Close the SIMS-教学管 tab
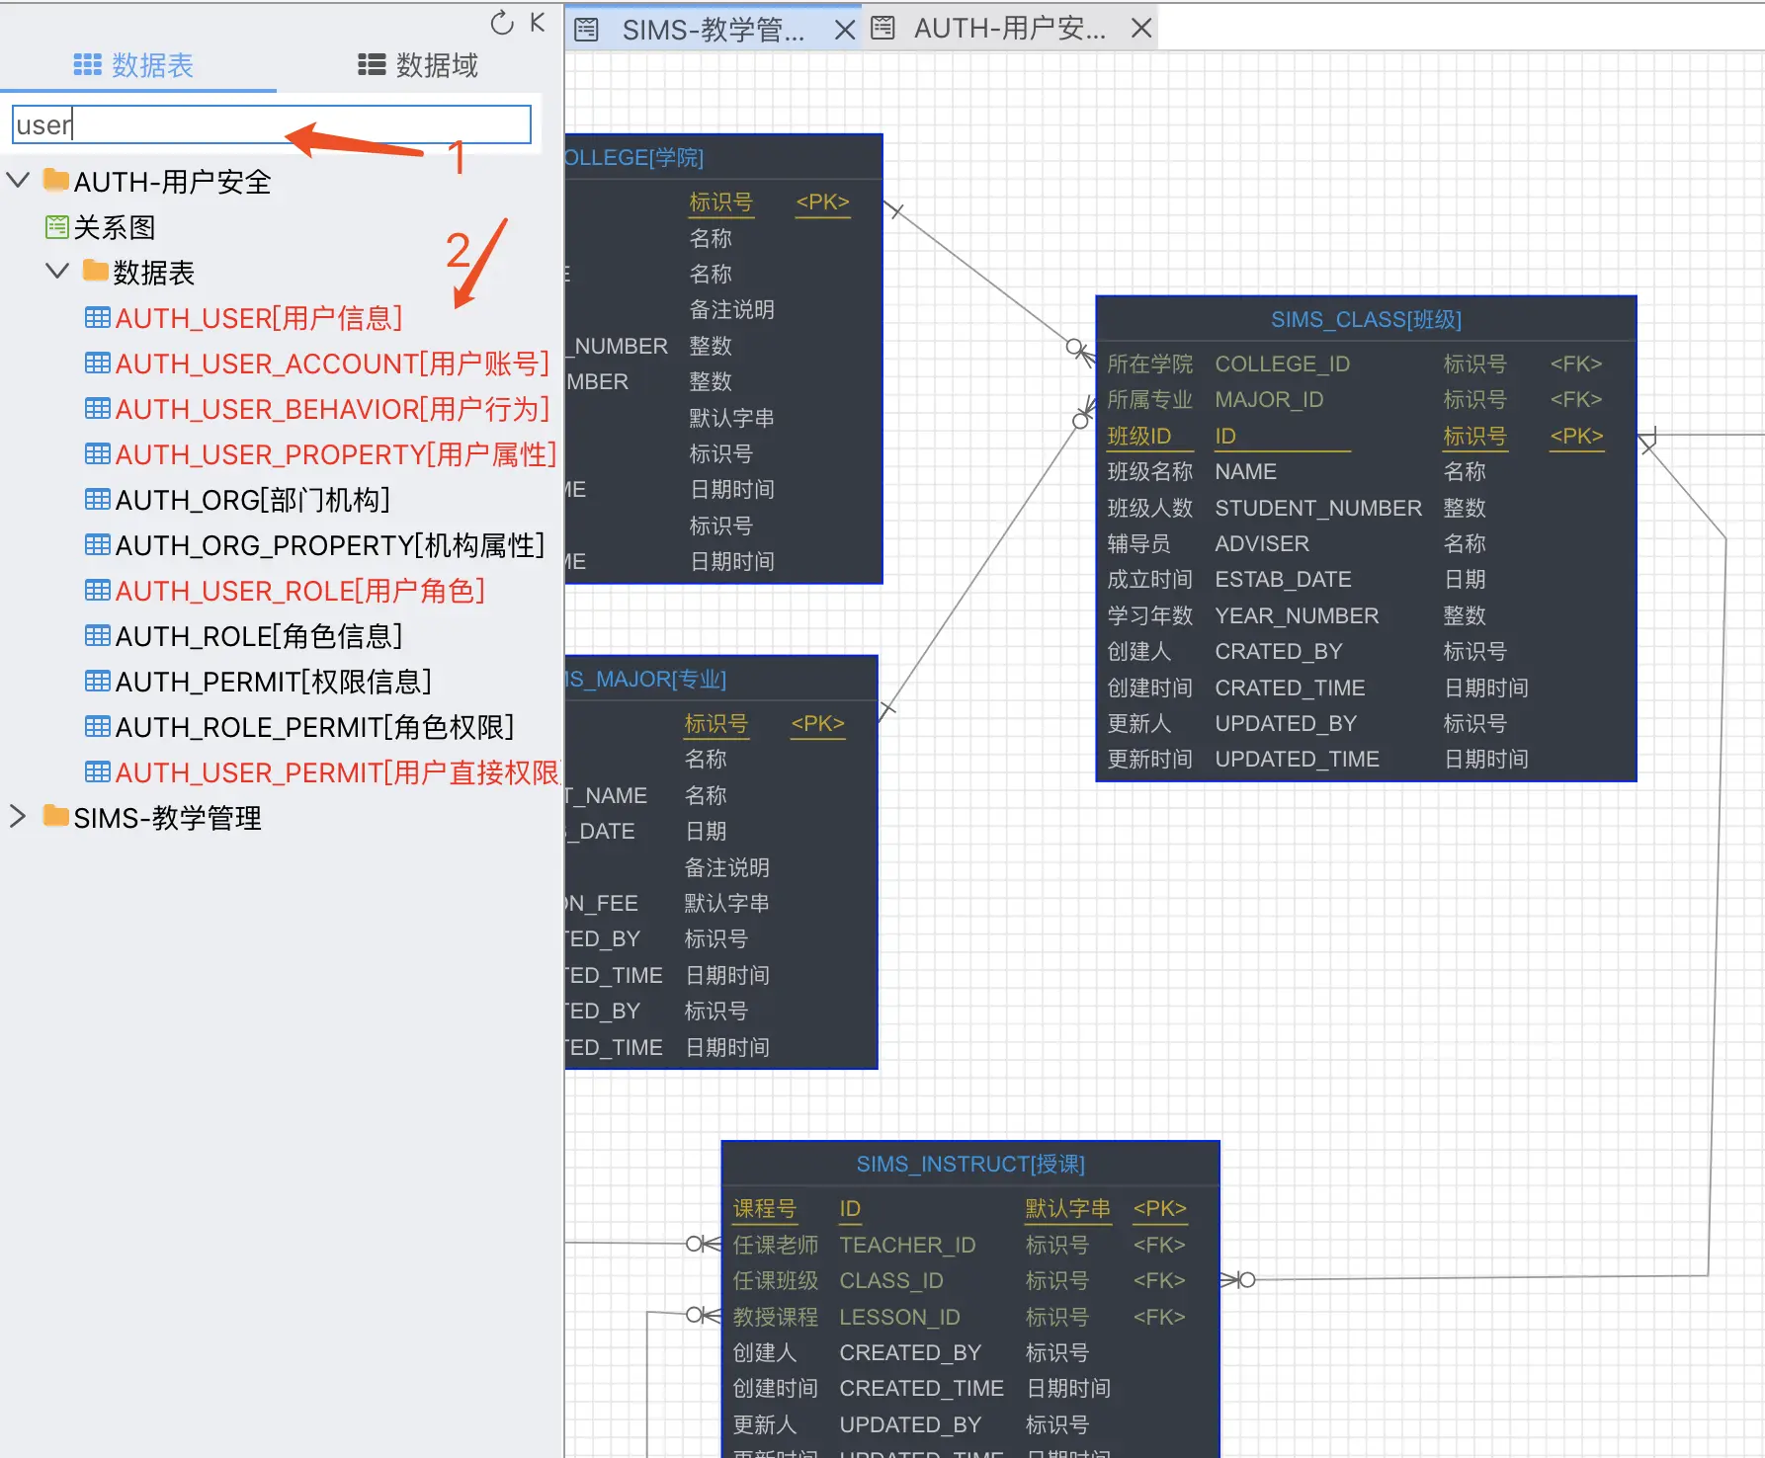This screenshot has height=1458, width=1765. 845,30
